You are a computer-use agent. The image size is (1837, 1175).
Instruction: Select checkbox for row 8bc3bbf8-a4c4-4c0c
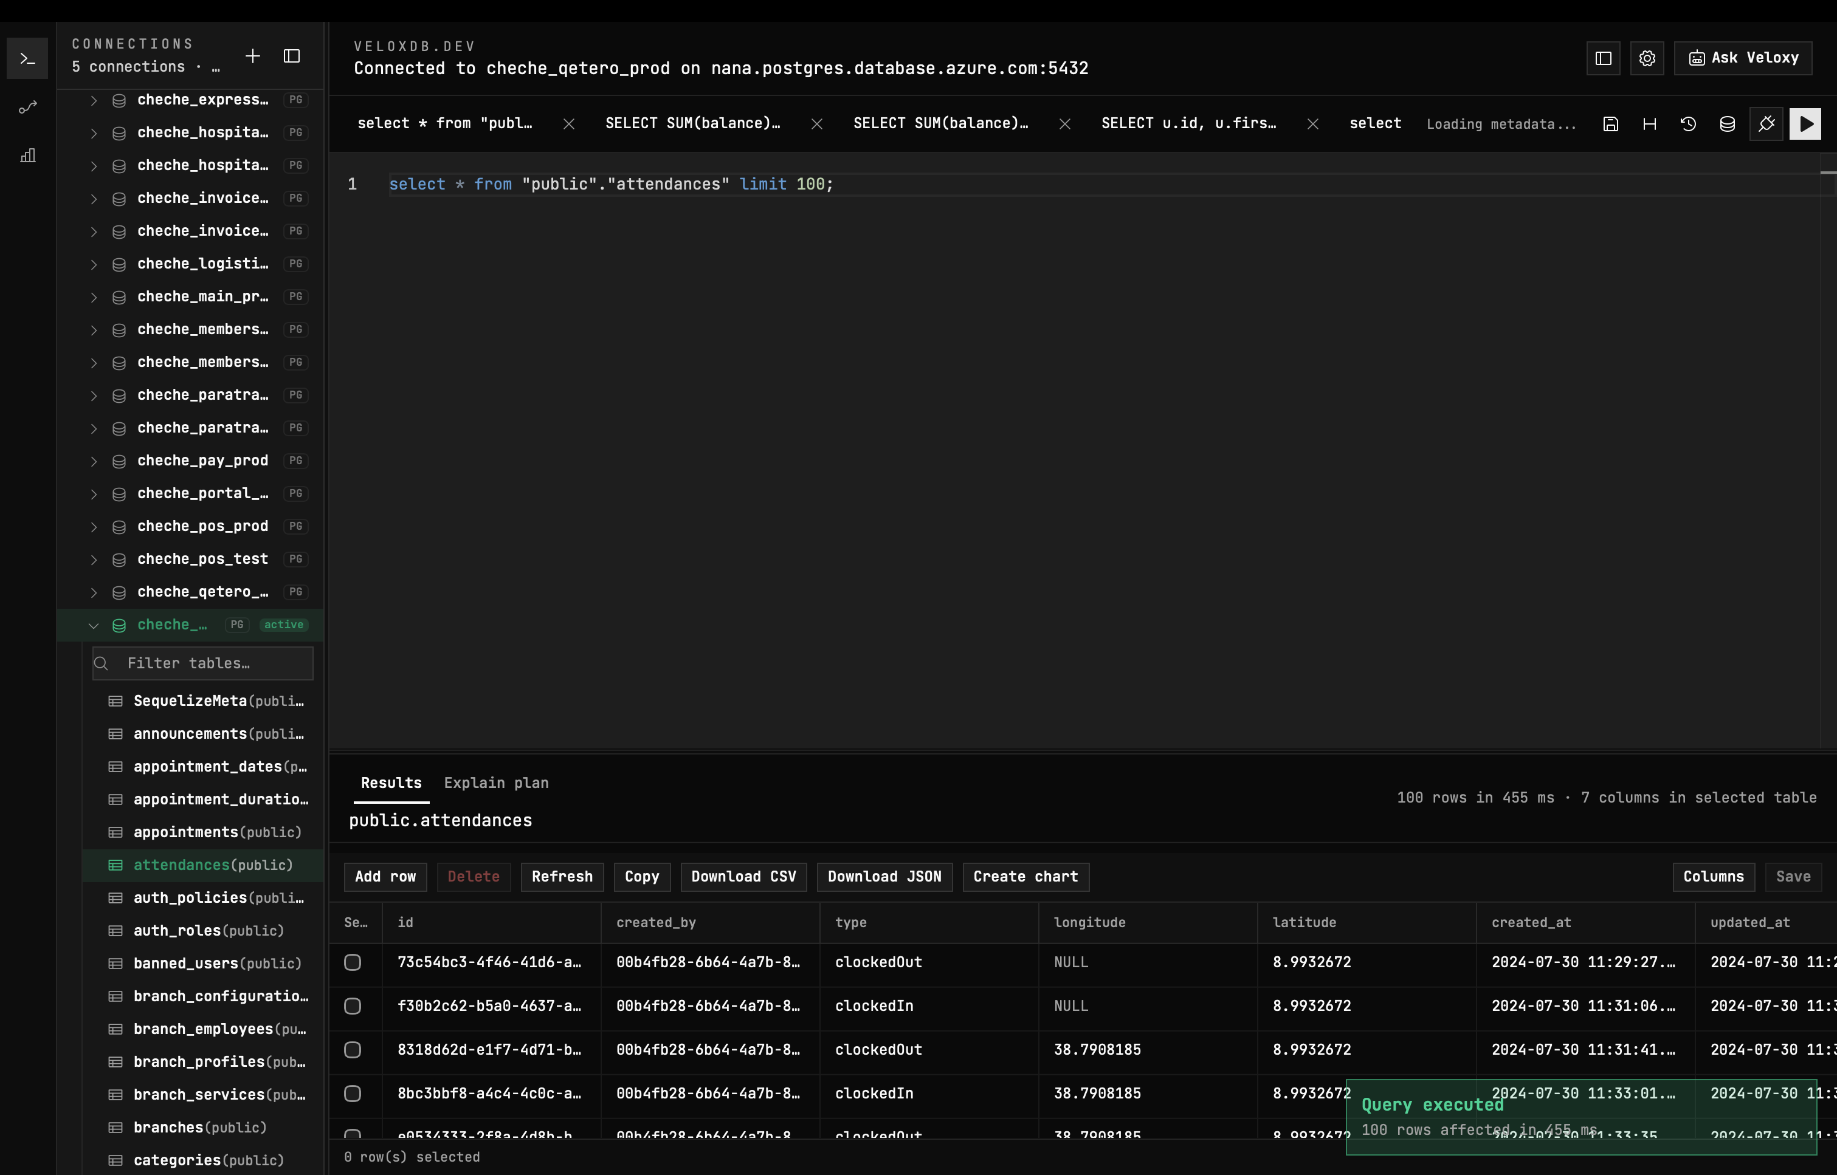pyautogui.click(x=353, y=1094)
